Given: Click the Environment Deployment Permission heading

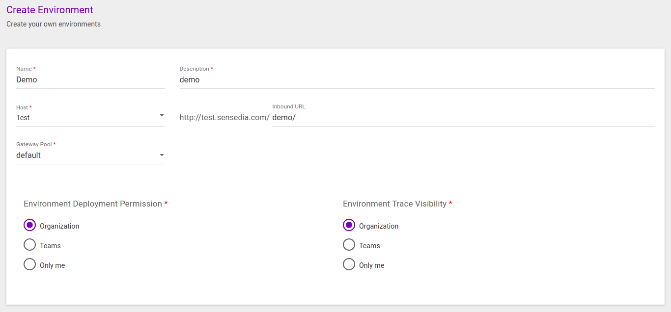Looking at the screenshot, I should [x=93, y=204].
